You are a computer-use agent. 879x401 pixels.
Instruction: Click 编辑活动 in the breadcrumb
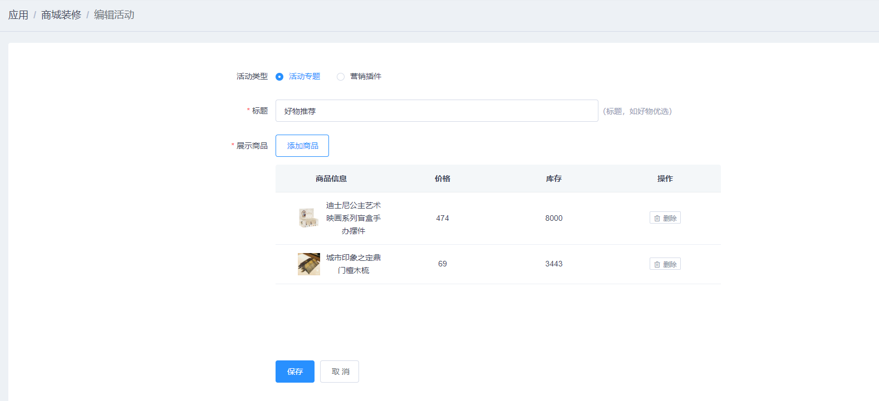(114, 15)
